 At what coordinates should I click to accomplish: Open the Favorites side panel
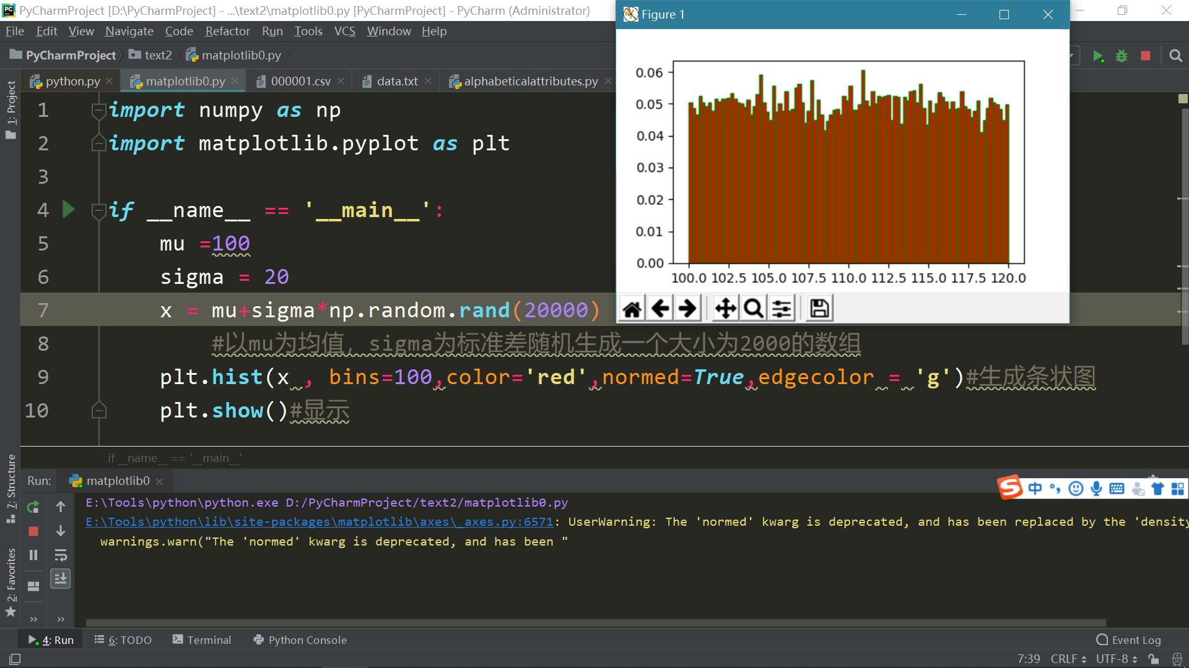(11, 583)
